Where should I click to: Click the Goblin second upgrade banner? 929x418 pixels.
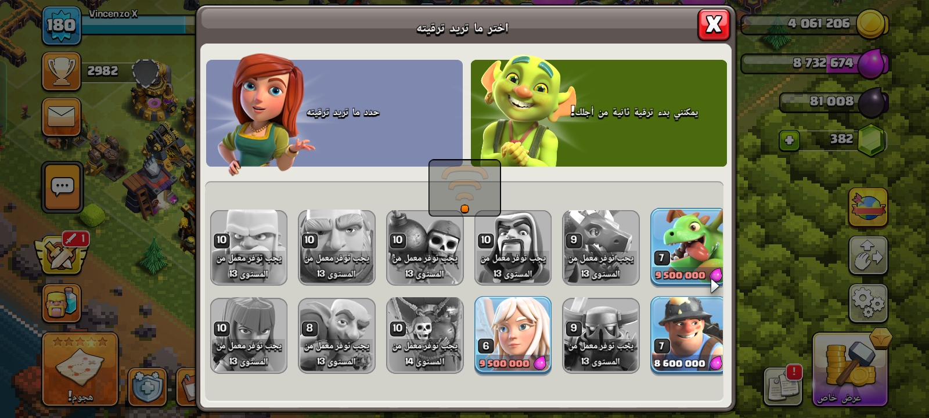599,113
